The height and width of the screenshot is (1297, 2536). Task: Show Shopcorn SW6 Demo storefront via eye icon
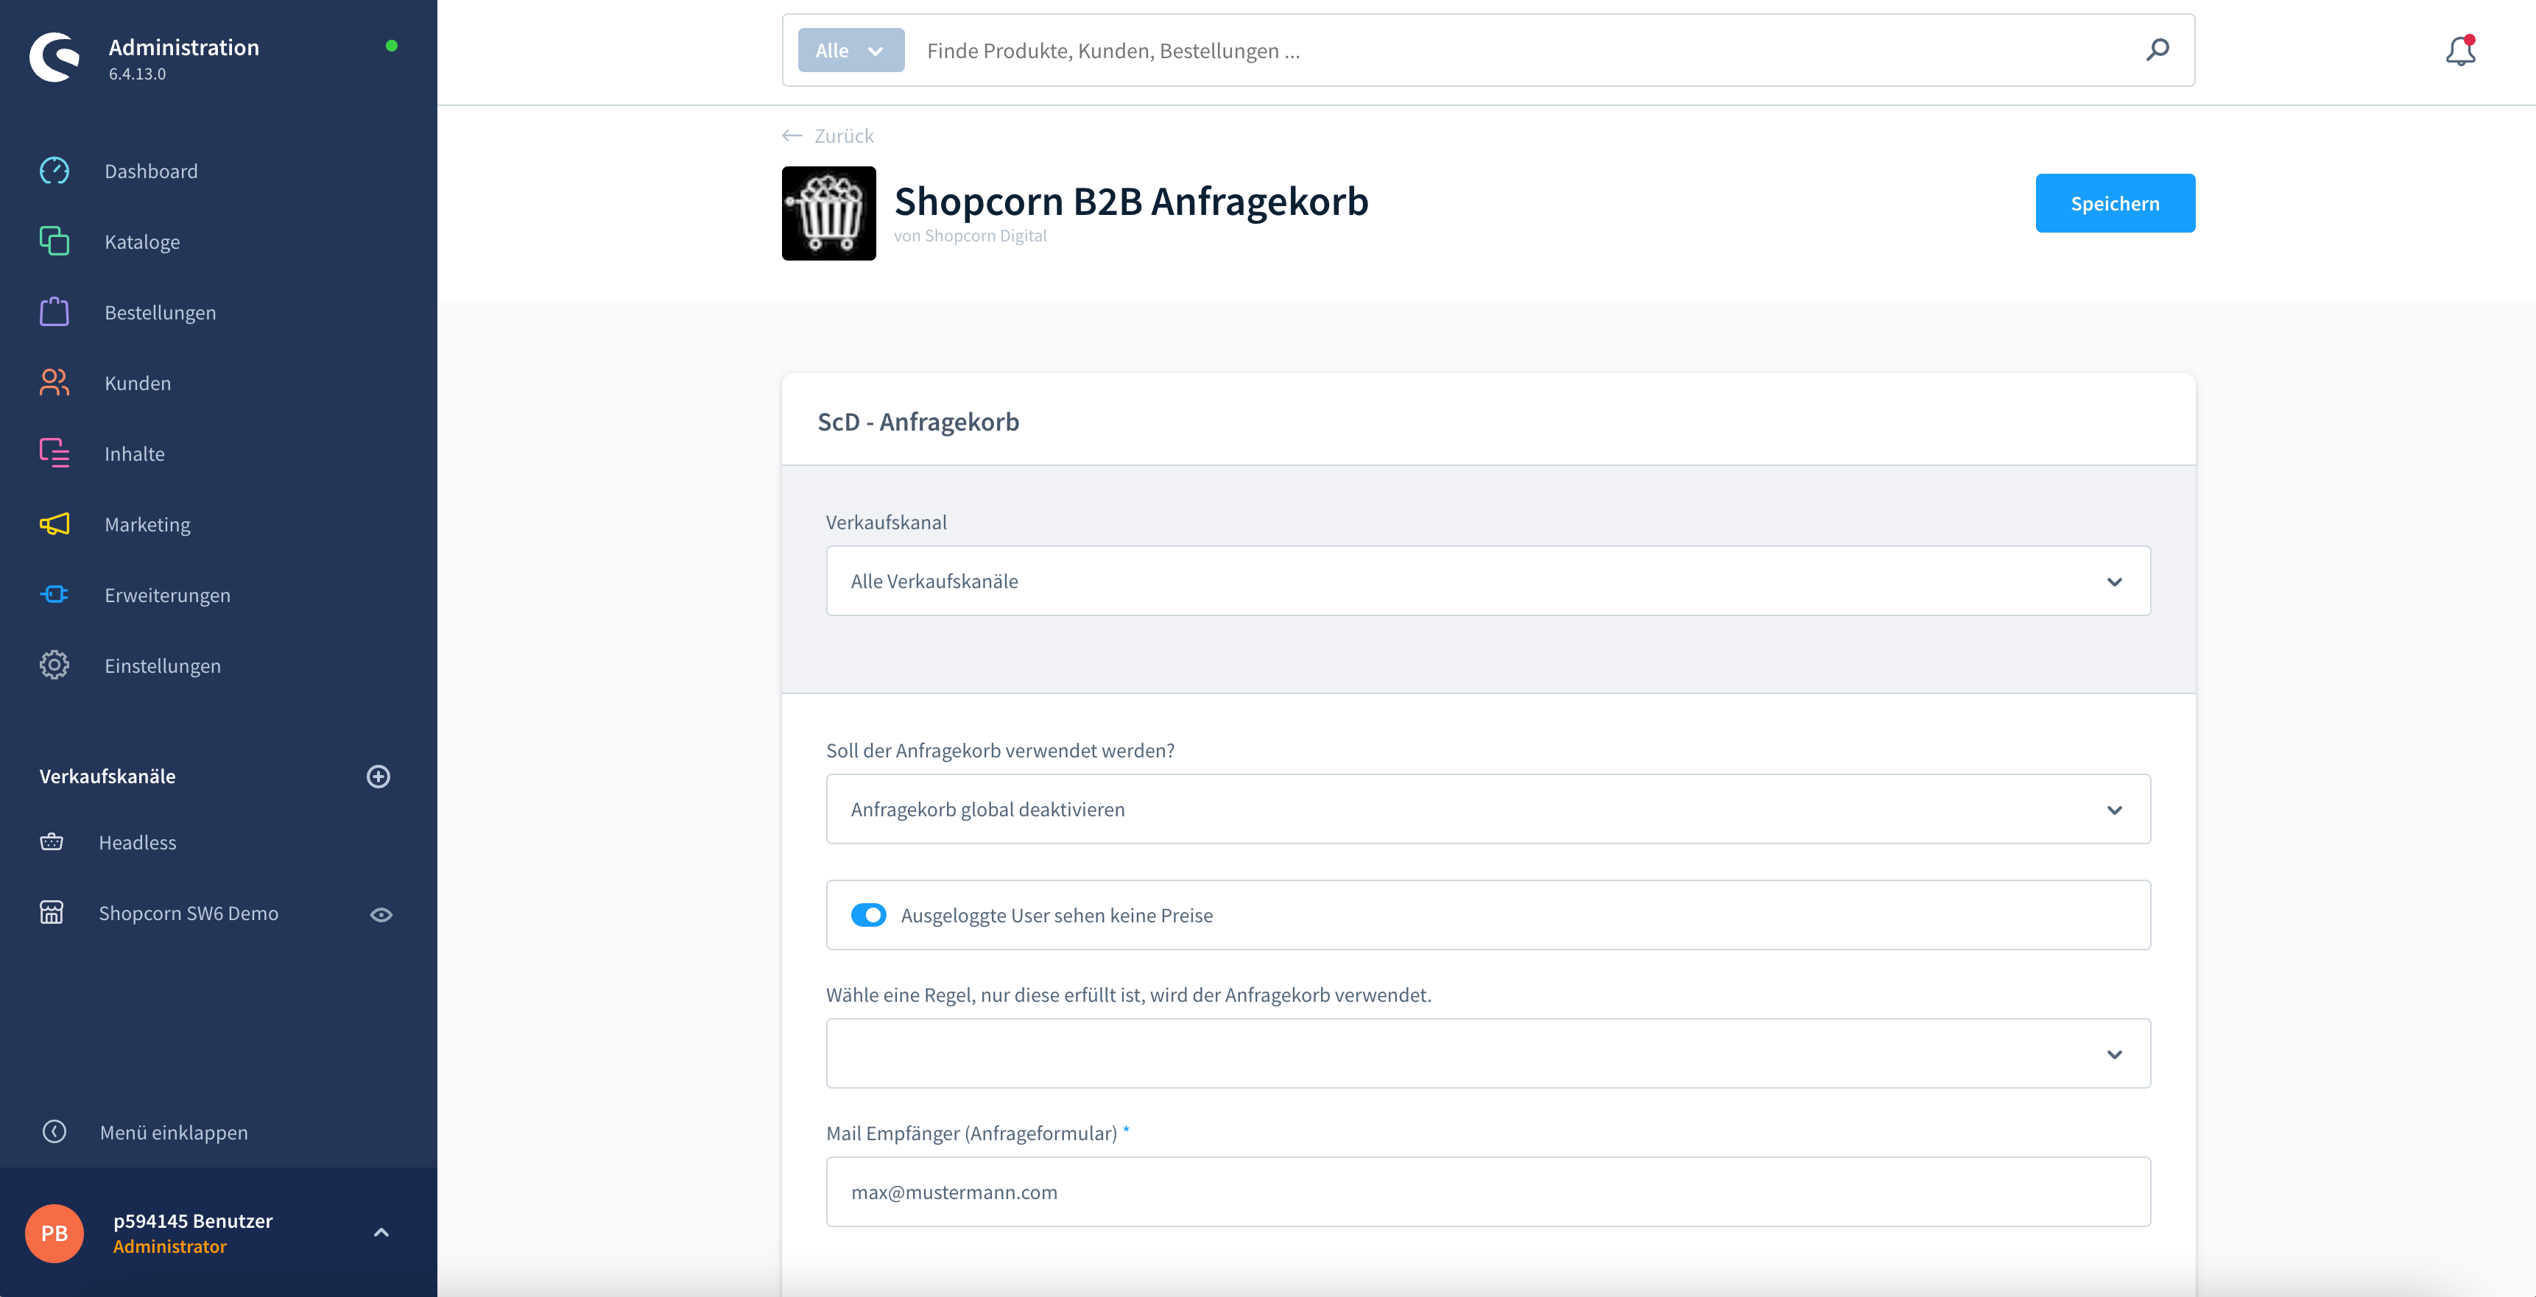coord(381,915)
